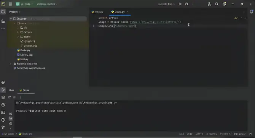Screen dimensions: 255x138
Task: Toggle read-only lock icon in status bar
Action: 250,134
